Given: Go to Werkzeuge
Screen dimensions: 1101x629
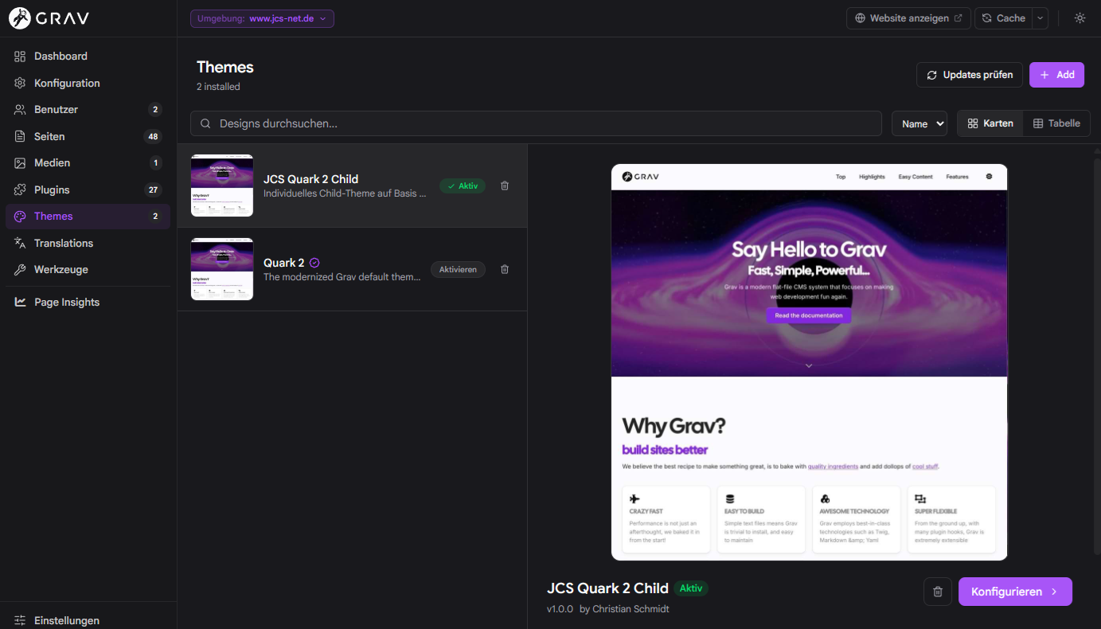Looking at the screenshot, I should 88,270.
